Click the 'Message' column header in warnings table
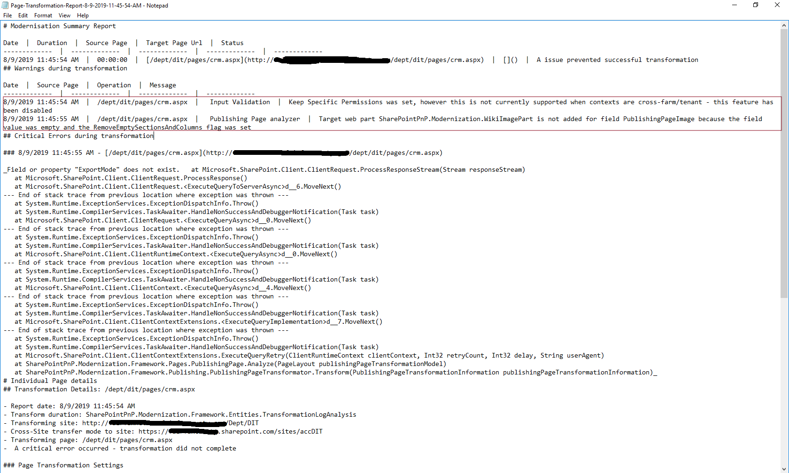 163,85
